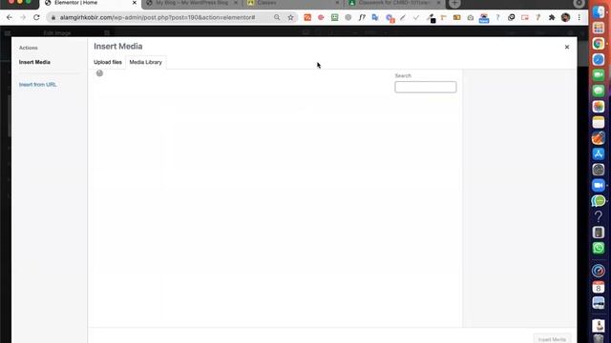Open Launchpad from the dock
This screenshot has width=611, height=343.
(599, 28)
